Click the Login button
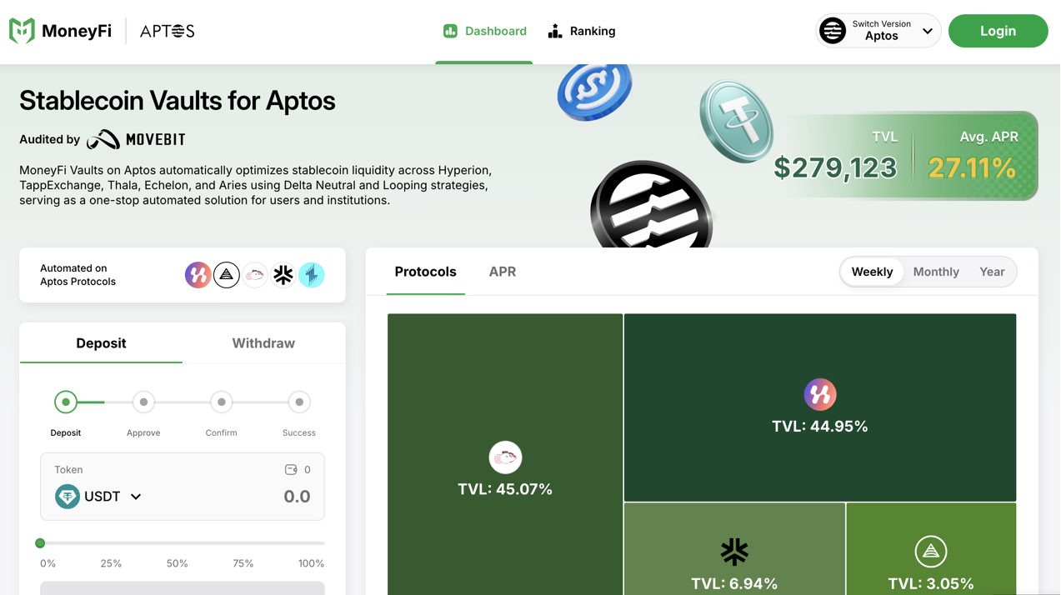The image size is (1061, 595). point(998,31)
